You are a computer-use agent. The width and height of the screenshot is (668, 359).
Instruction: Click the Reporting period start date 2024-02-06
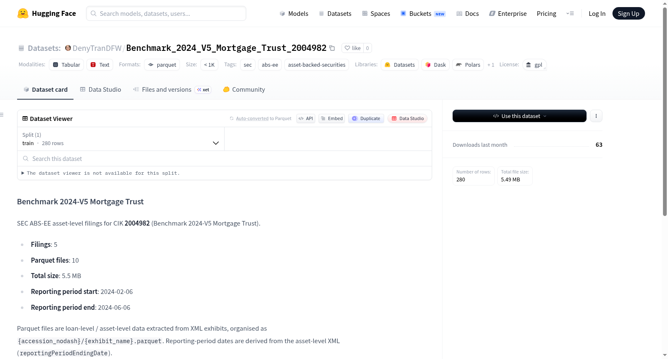pyautogui.click(x=116, y=291)
